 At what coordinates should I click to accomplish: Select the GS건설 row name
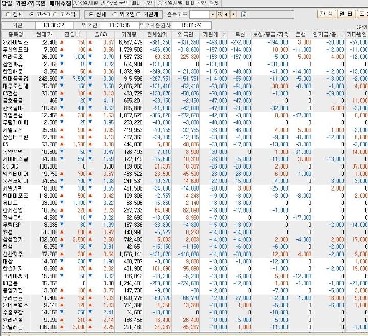point(10,93)
